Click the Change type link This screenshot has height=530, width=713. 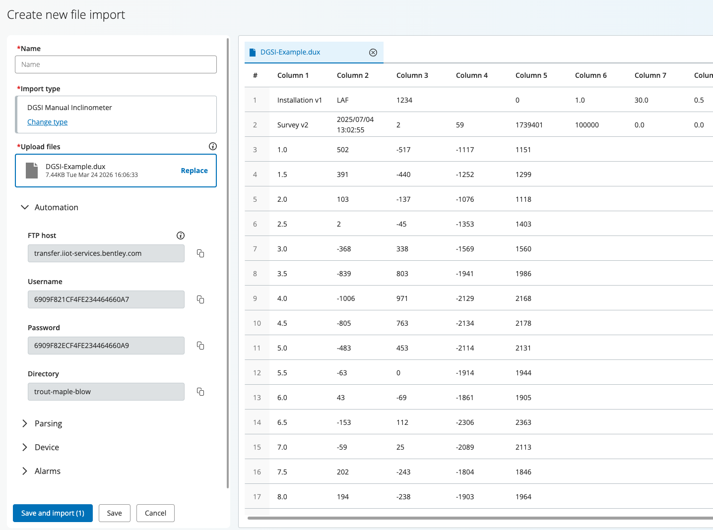47,122
